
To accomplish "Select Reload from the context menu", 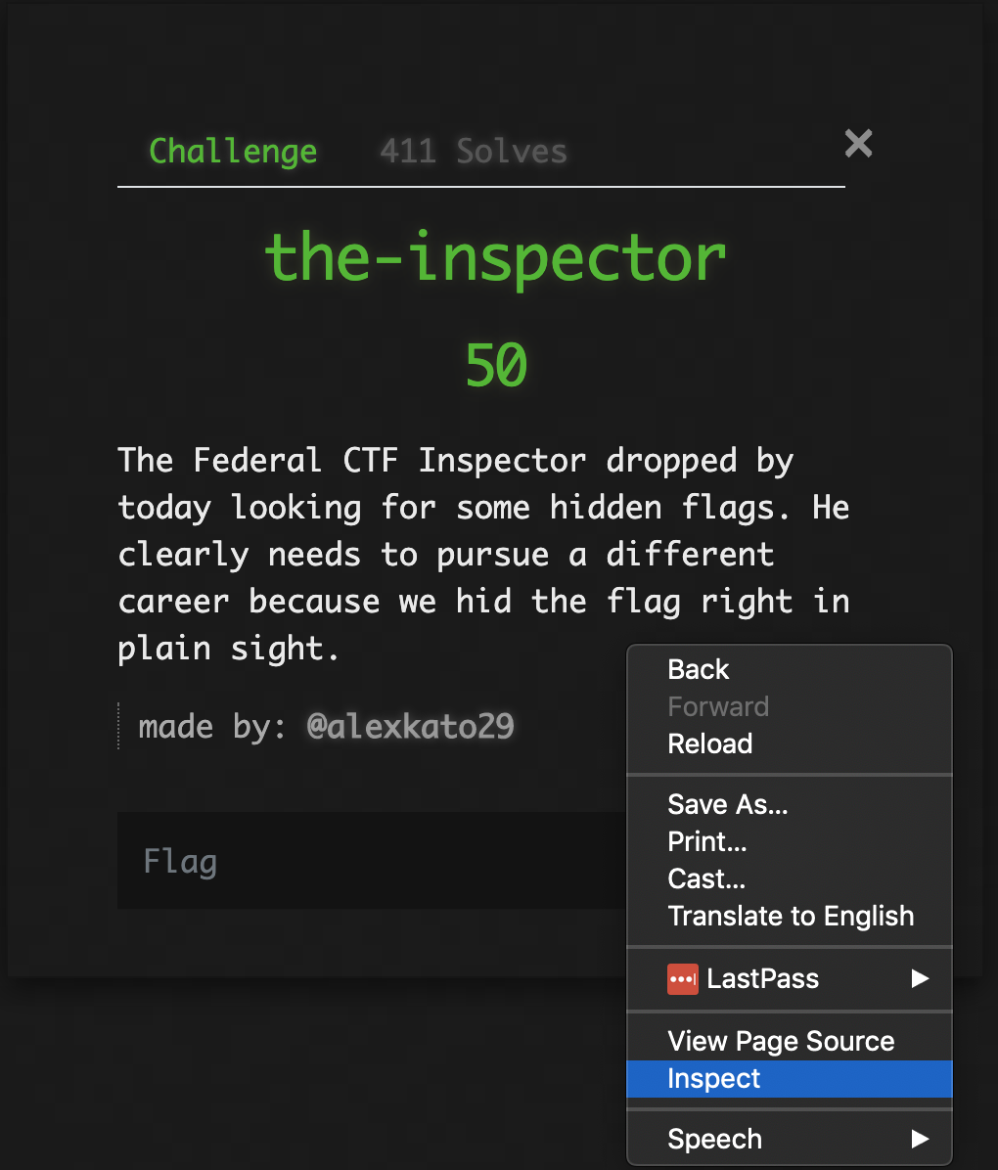I will click(x=710, y=743).
